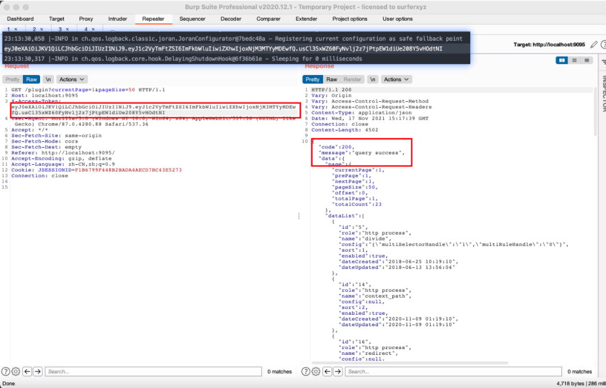Switch to the Intruder tab
Image resolution: width=606 pixels, height=388 pixels.
[117, 19]
